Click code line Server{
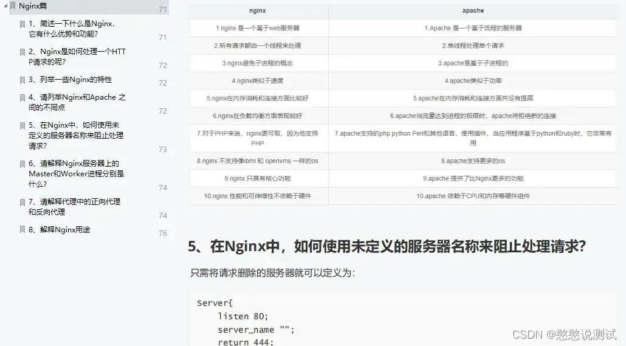Image resolution: width=626 pixels, height=346 pixels. click(x=215, y=303)
